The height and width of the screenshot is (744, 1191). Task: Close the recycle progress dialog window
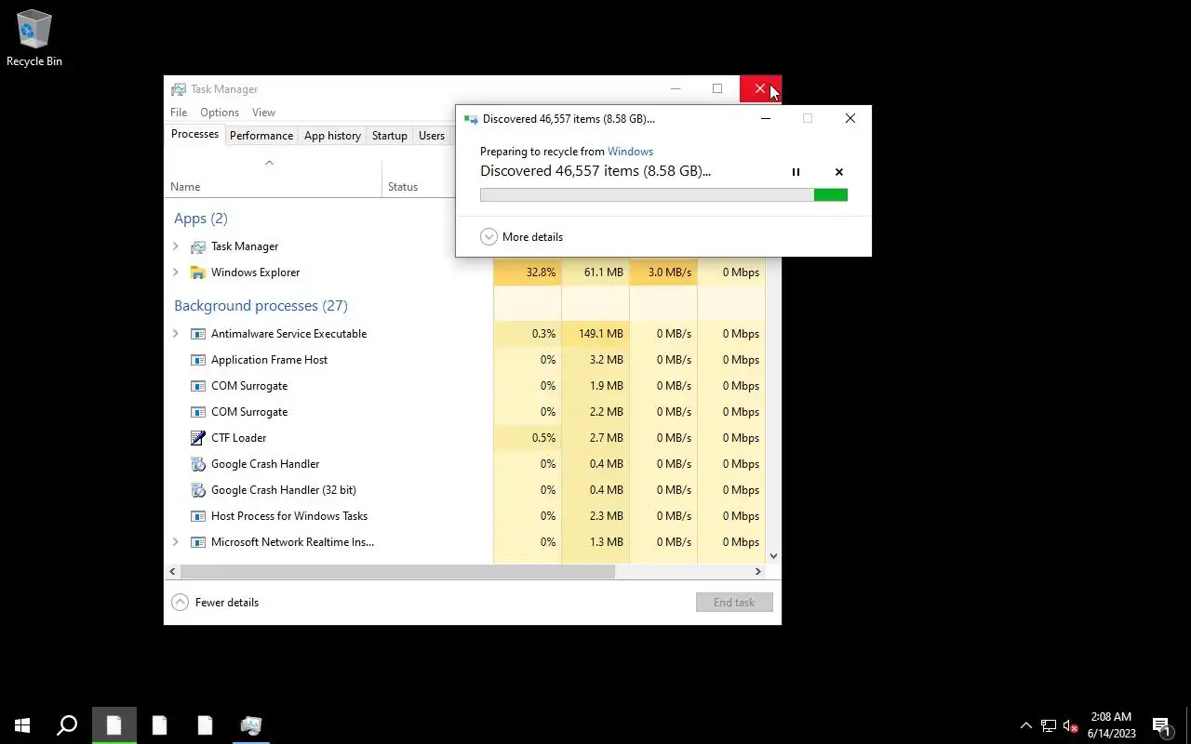click(x=850, y=119)
